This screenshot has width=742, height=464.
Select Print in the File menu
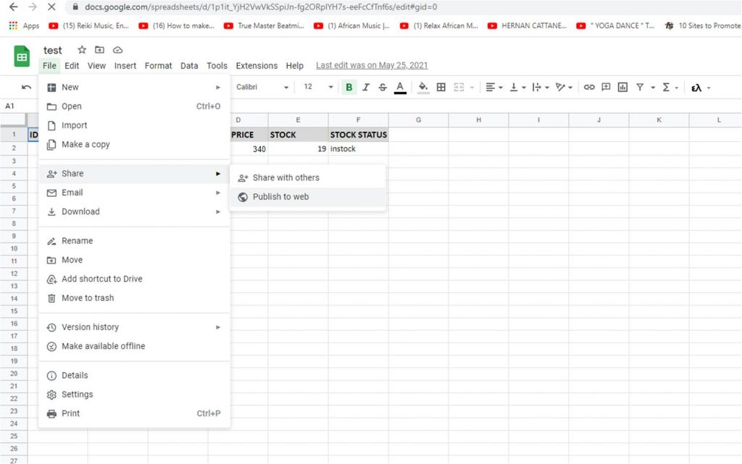coord(134,413)
